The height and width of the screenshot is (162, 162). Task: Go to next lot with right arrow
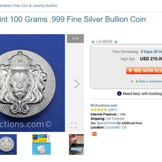[116, 42]
